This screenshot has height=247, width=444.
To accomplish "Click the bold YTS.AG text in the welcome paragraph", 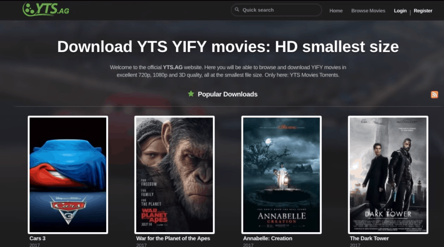I will [173, 67].
